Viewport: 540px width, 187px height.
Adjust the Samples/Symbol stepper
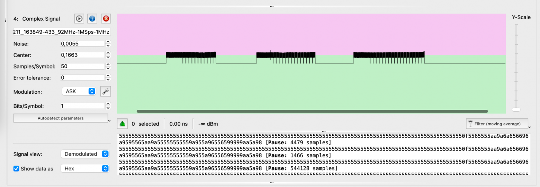tap(108, 66)
